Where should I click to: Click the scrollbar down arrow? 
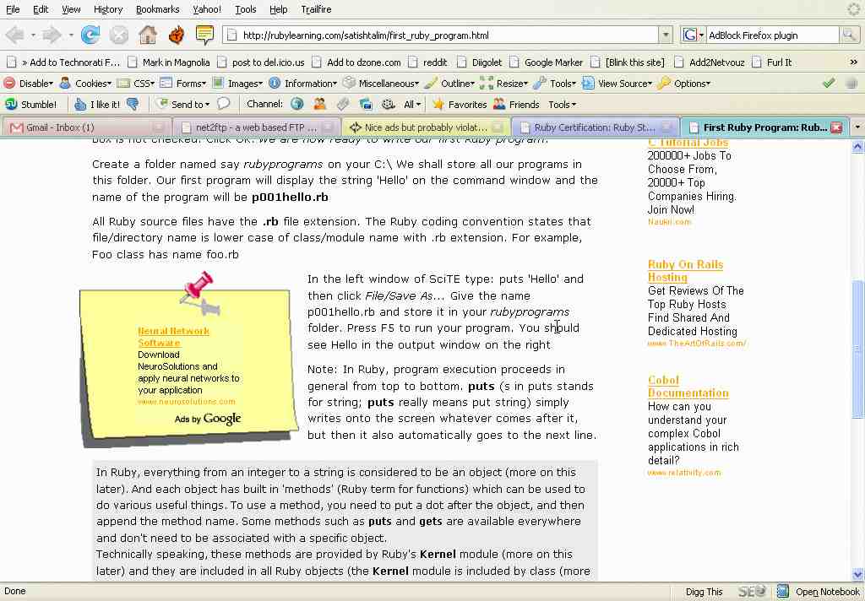point(857,575)
